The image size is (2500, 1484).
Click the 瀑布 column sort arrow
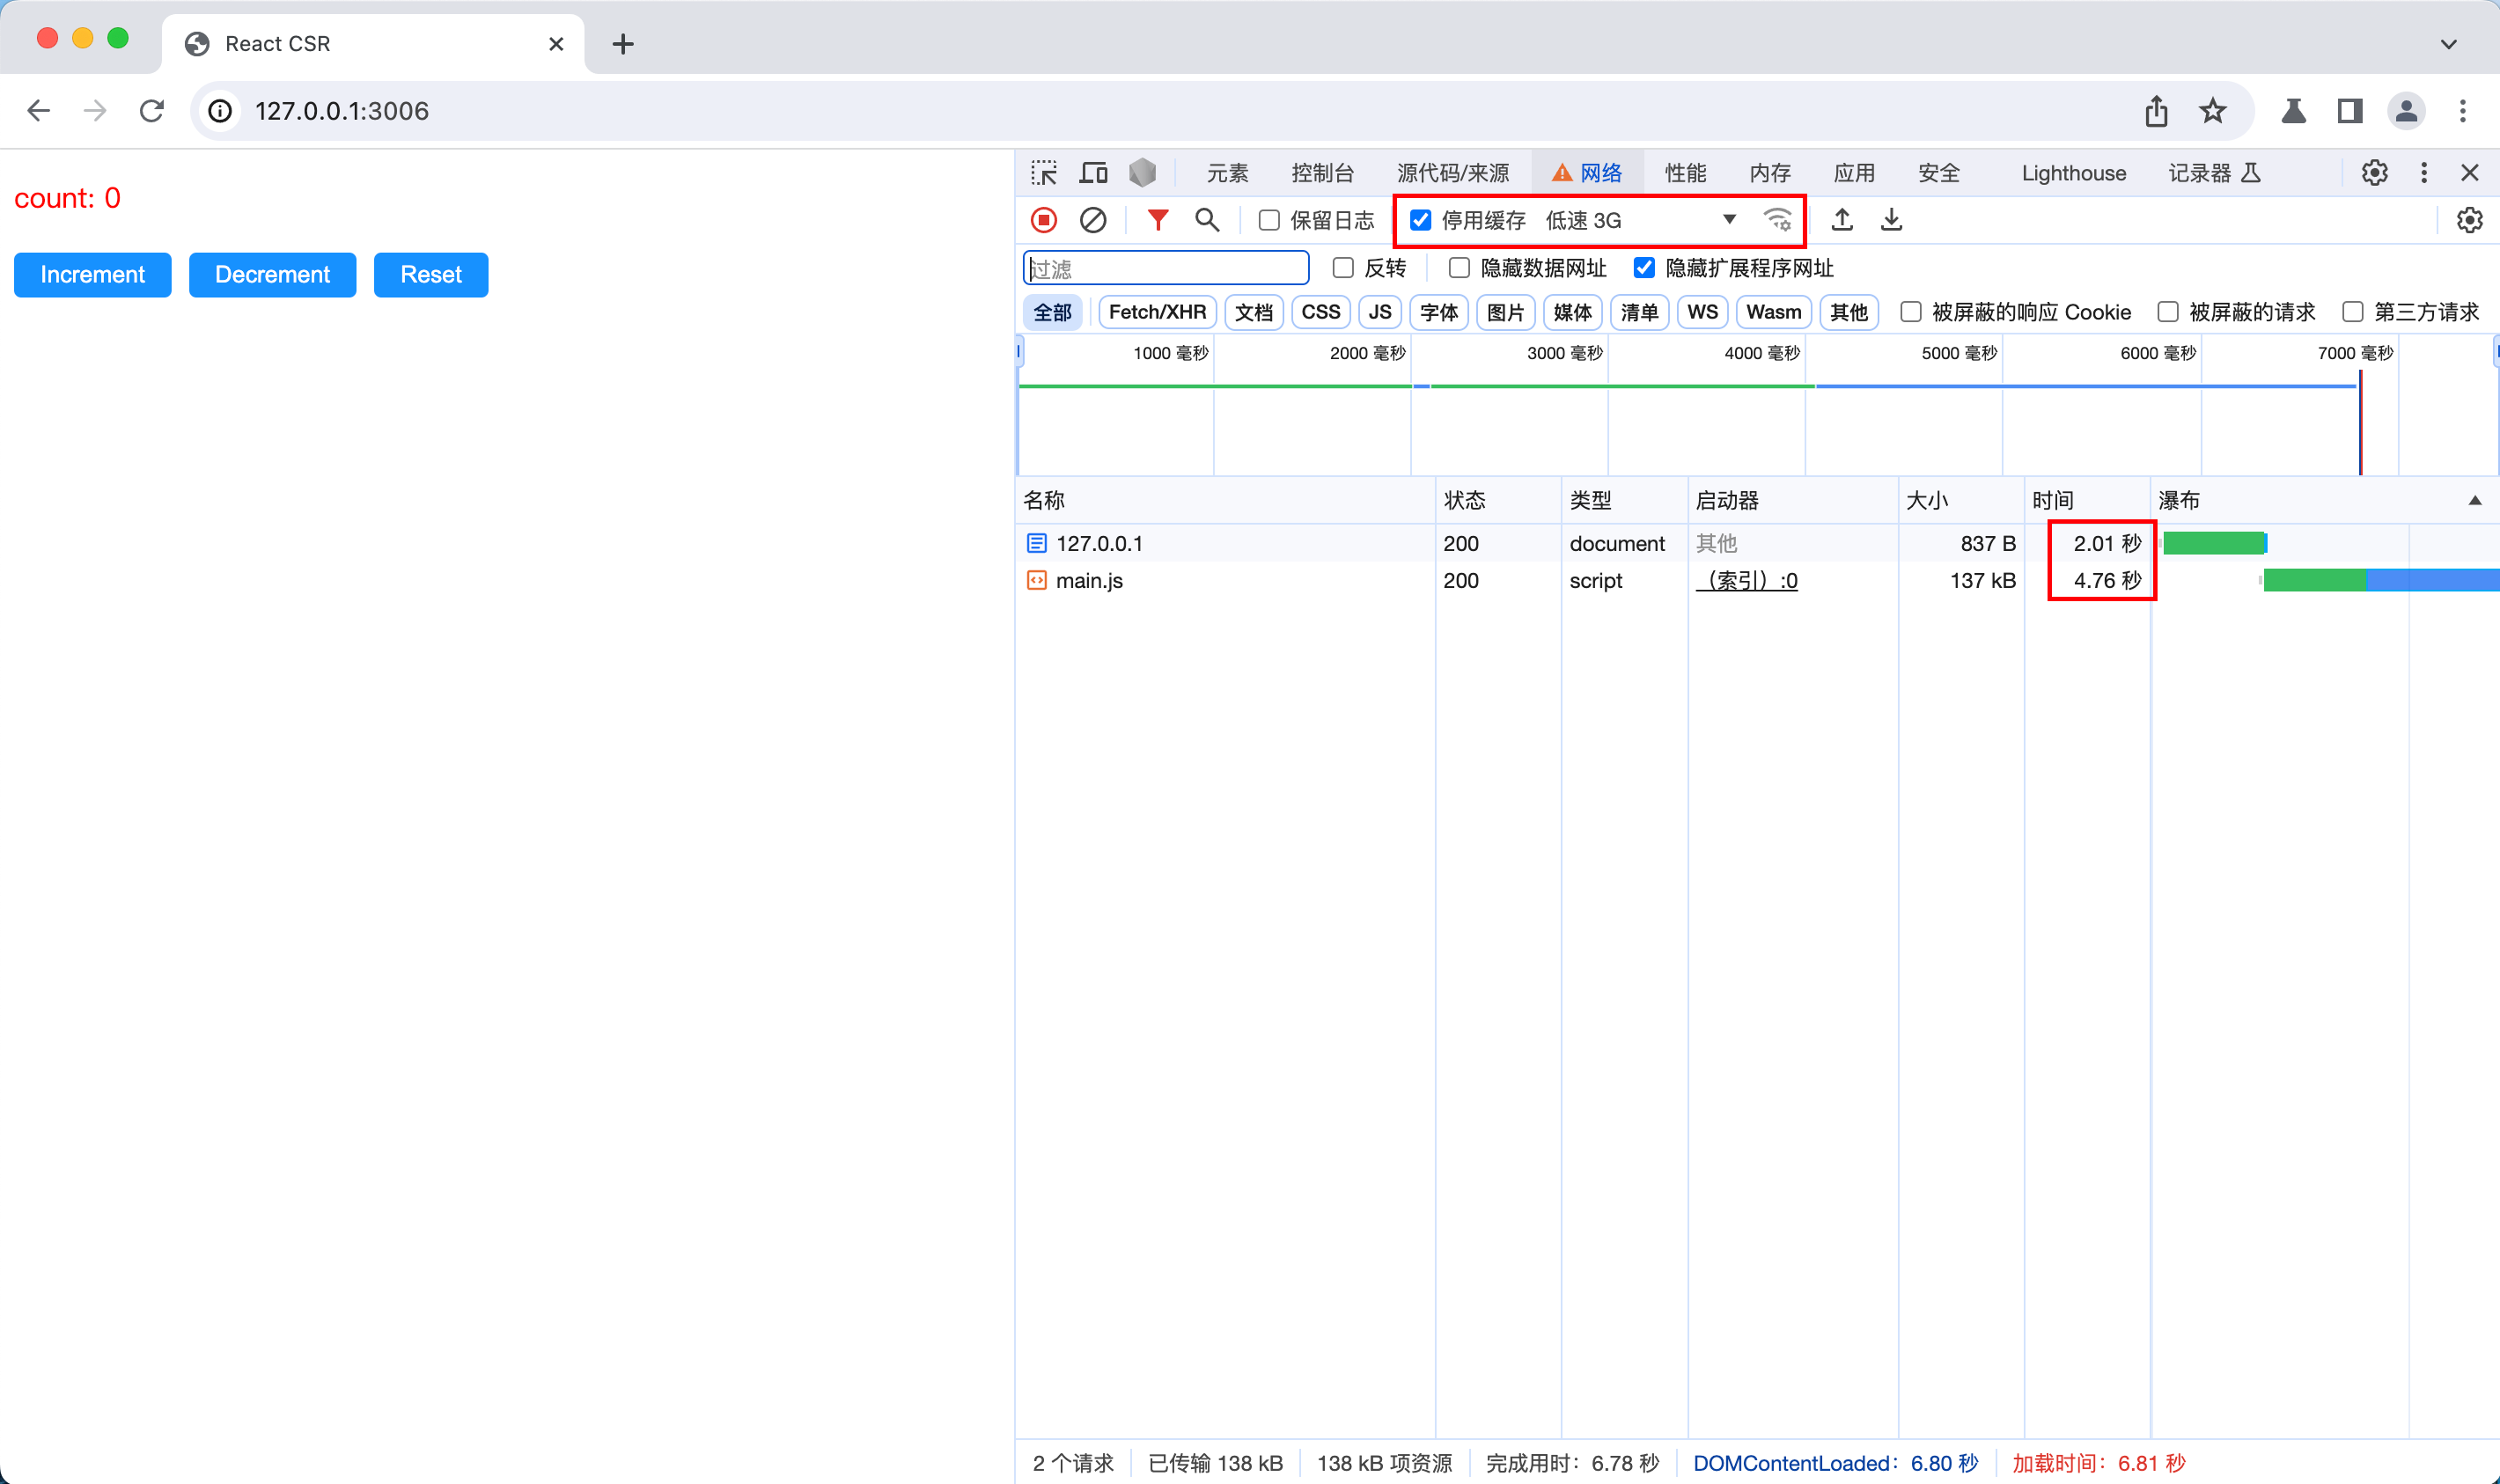[x=2474, y=500]
